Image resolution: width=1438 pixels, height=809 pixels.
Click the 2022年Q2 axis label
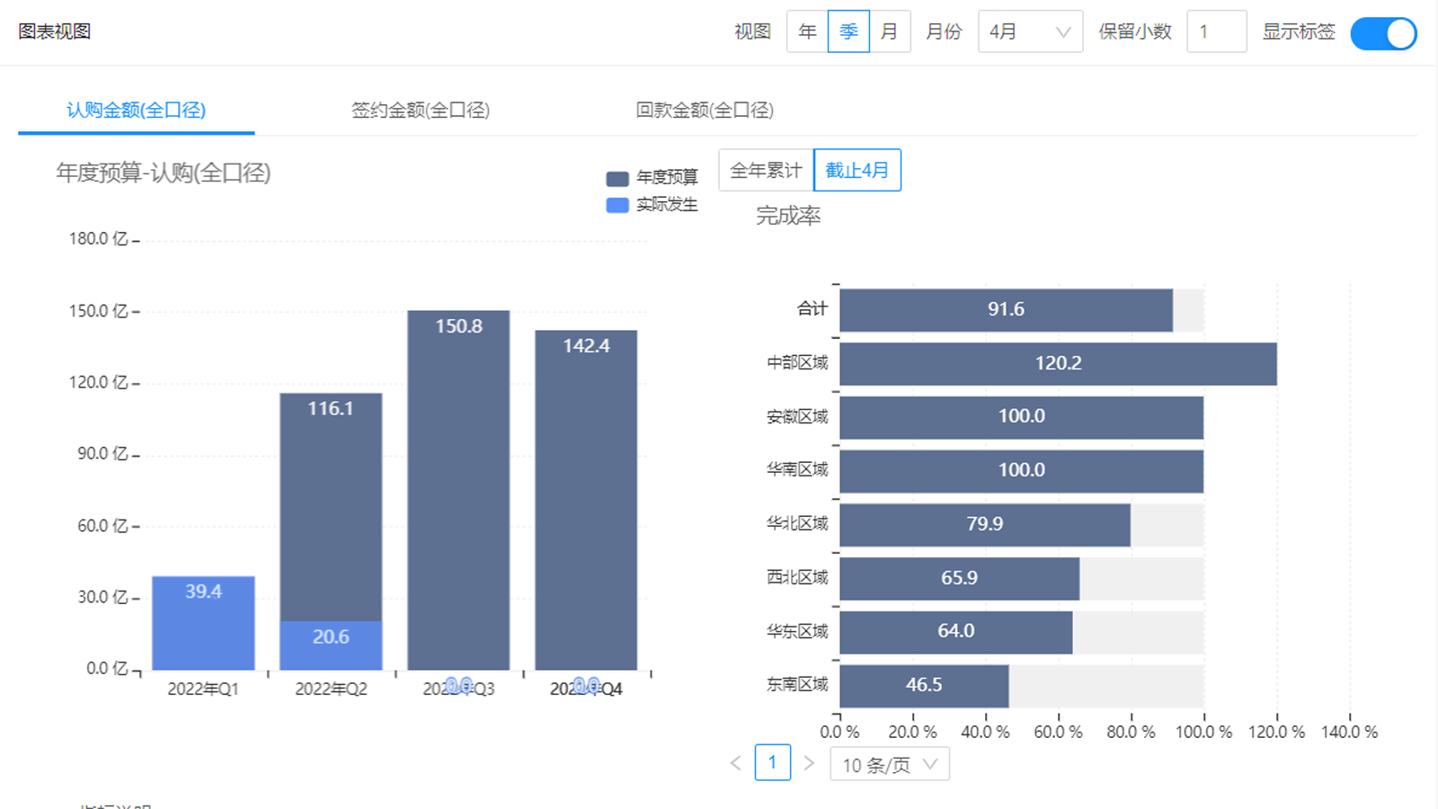tap(331, 689)
